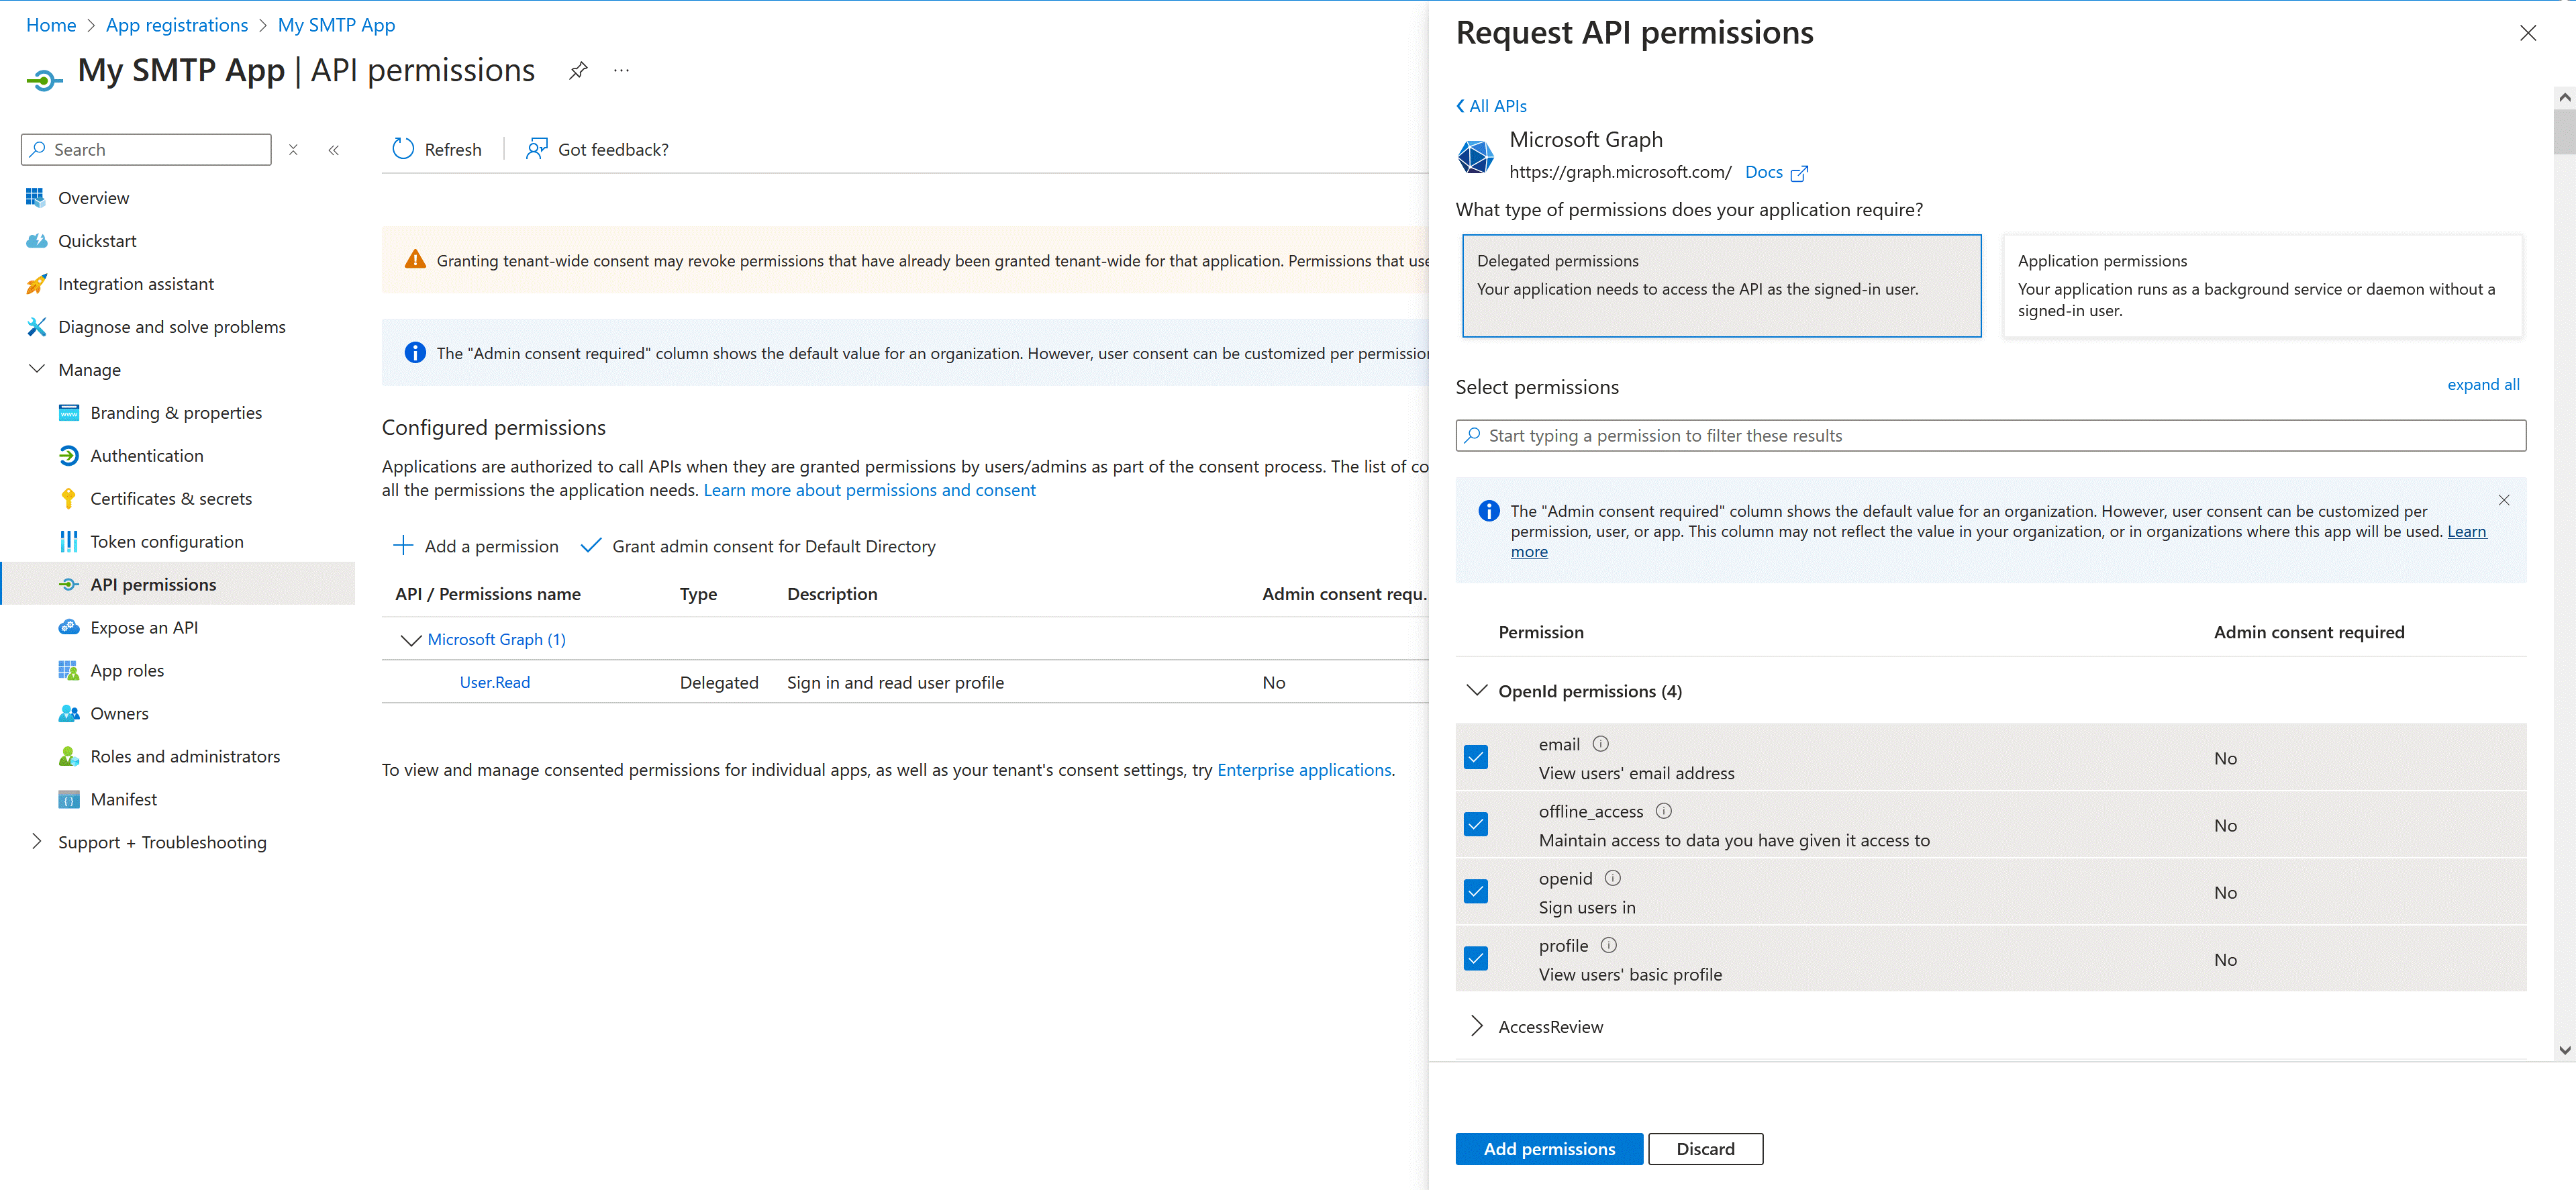Image resolution: width=2576 pixels, height=1190 pixels.
Task: Click the panel vertical scrollbar thumb
Action: 2564,132
